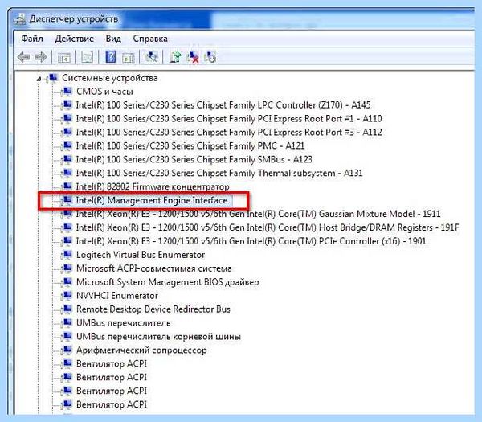Toggle the show/hide action pane icon

click(129, 58)
